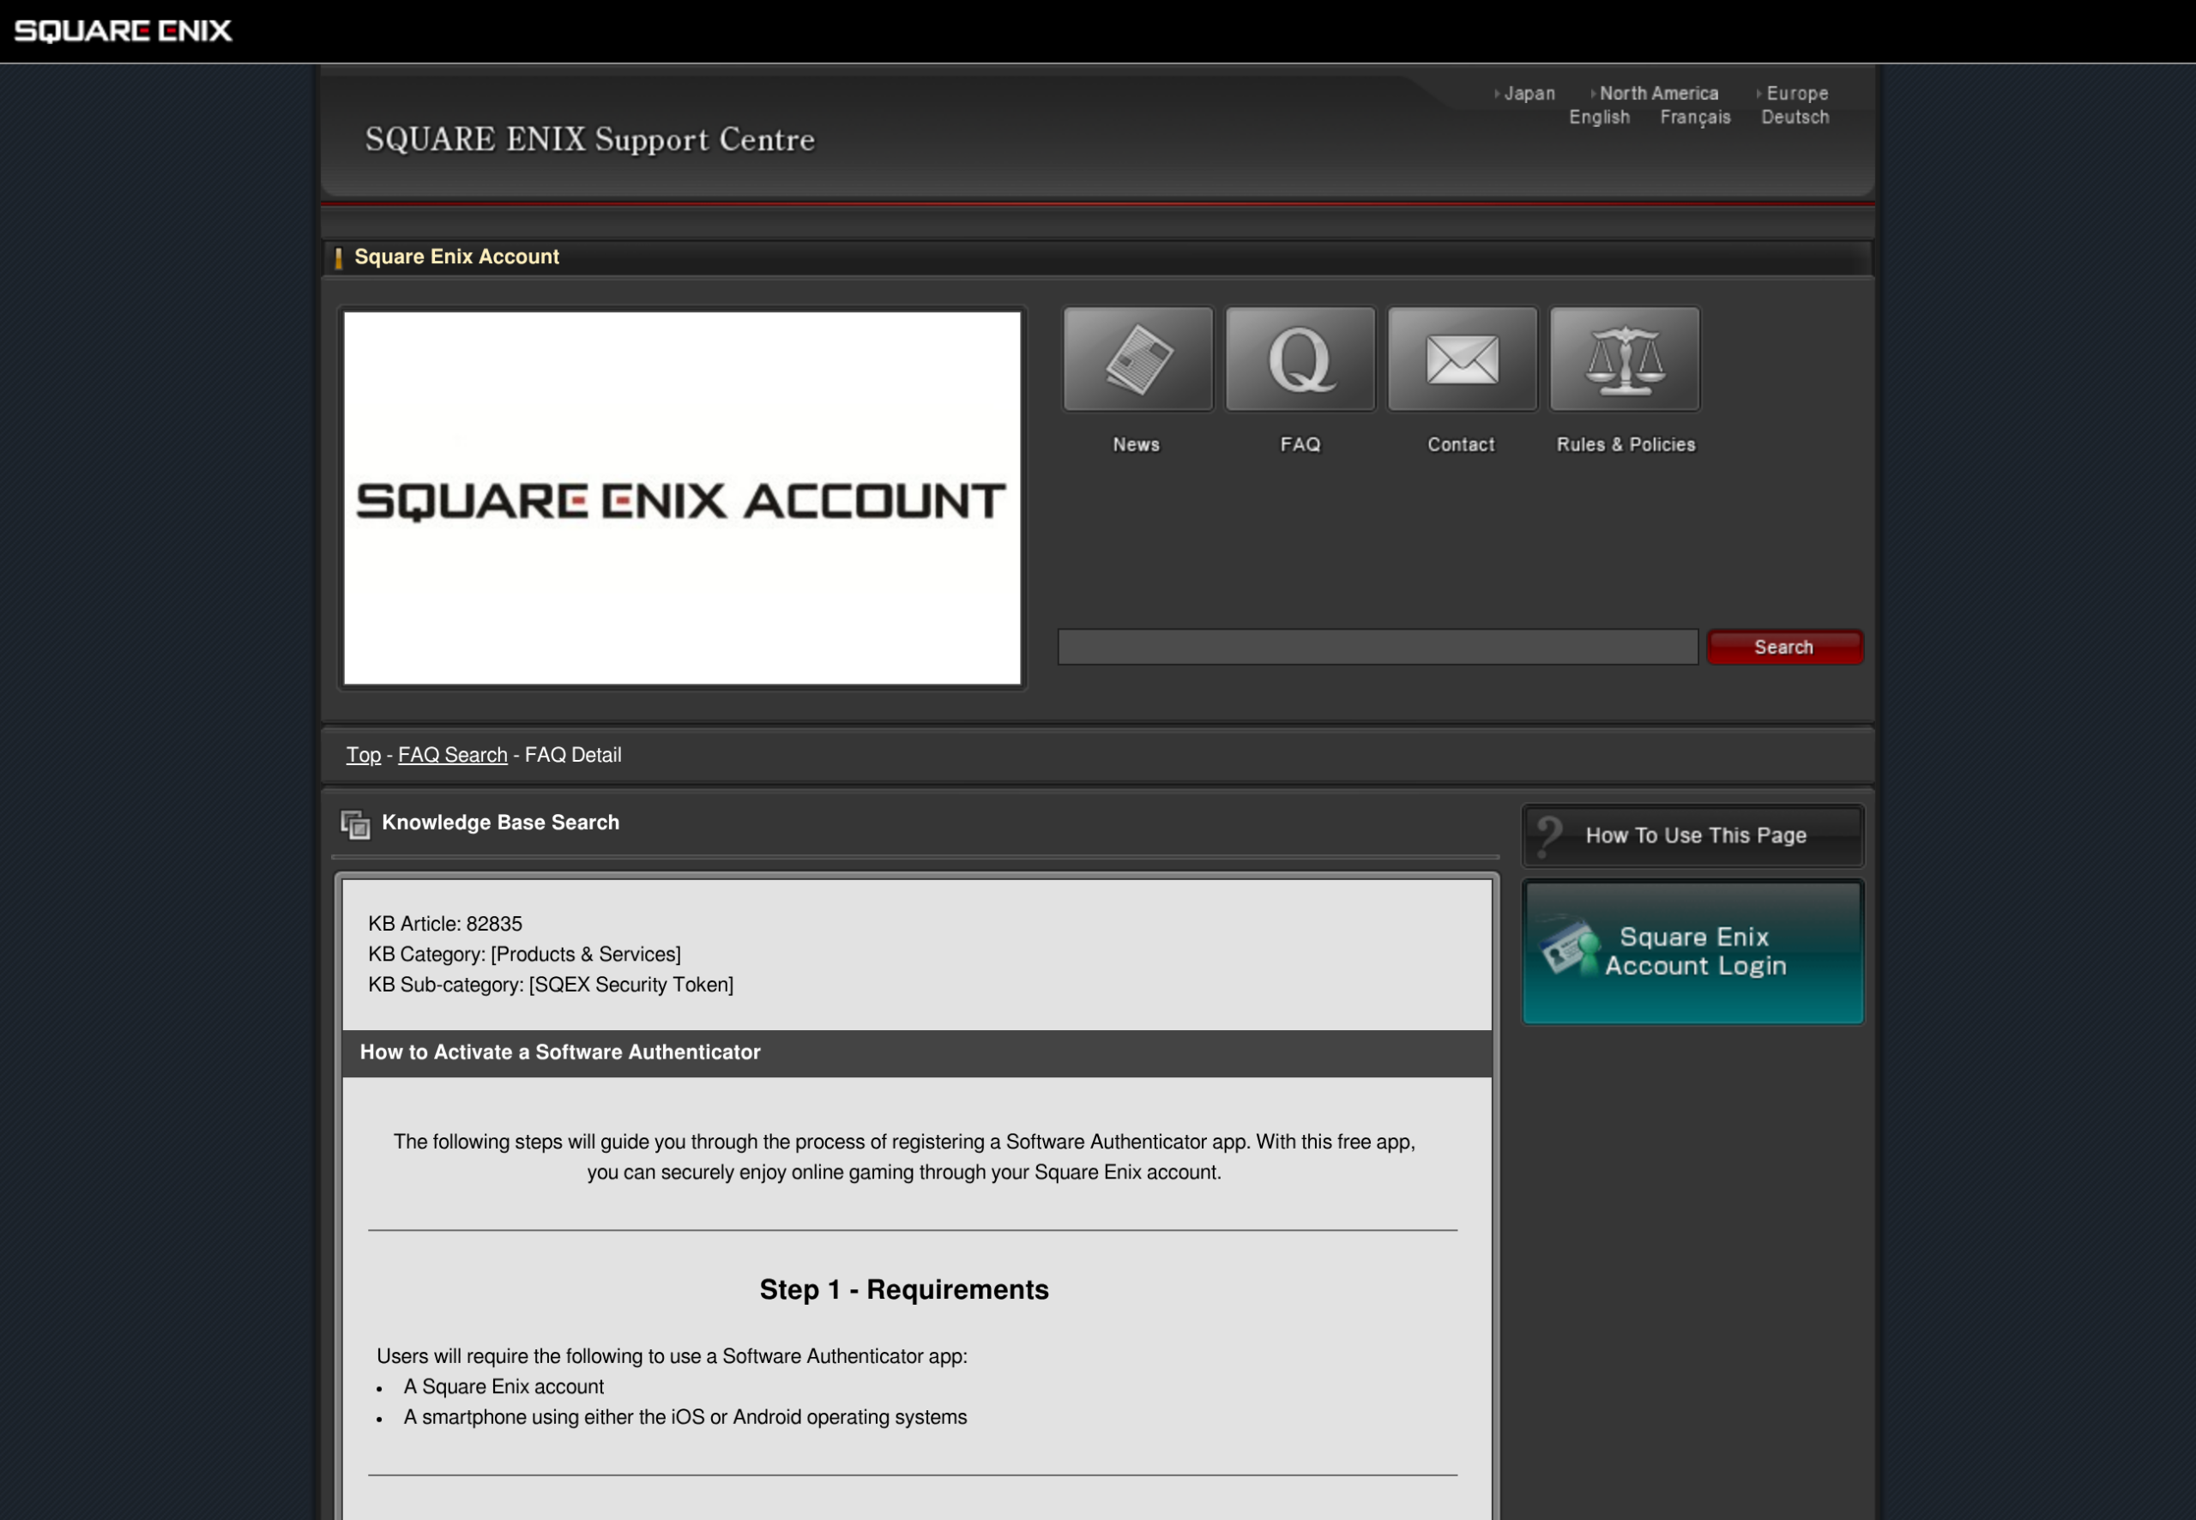Open the News newspaper icon
2196x1520 pixels.
[1138, 359]
